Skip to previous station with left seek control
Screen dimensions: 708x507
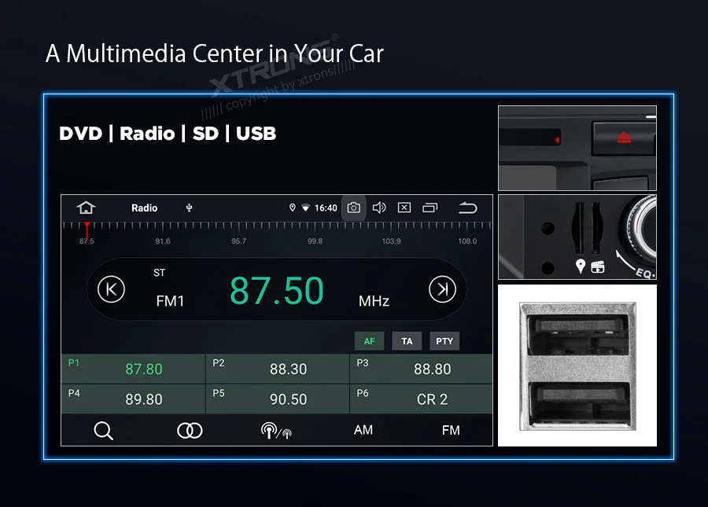coord(110,289)
